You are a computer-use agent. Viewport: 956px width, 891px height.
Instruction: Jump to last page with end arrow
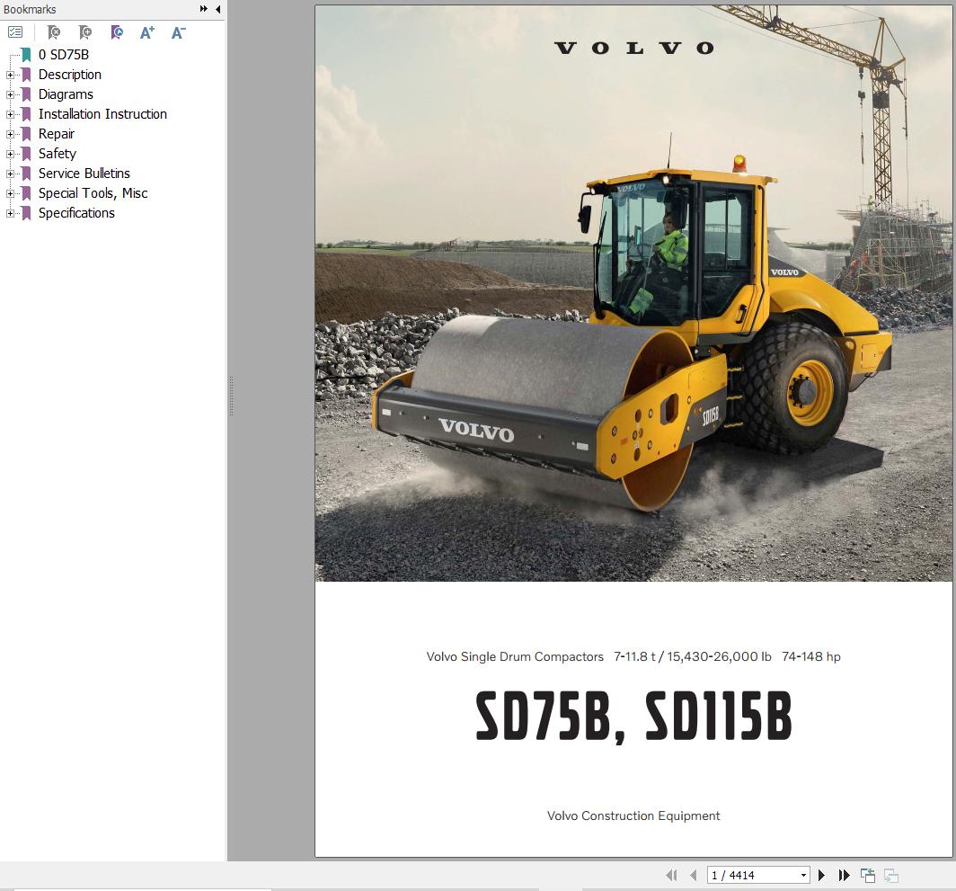coord(843,875)
